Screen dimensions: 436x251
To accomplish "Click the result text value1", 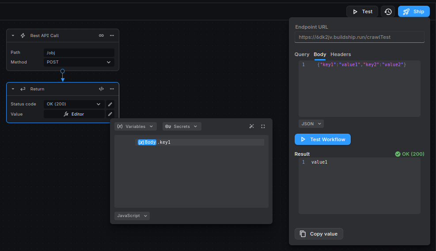I will pyautogui.click(x=319, y=162).
